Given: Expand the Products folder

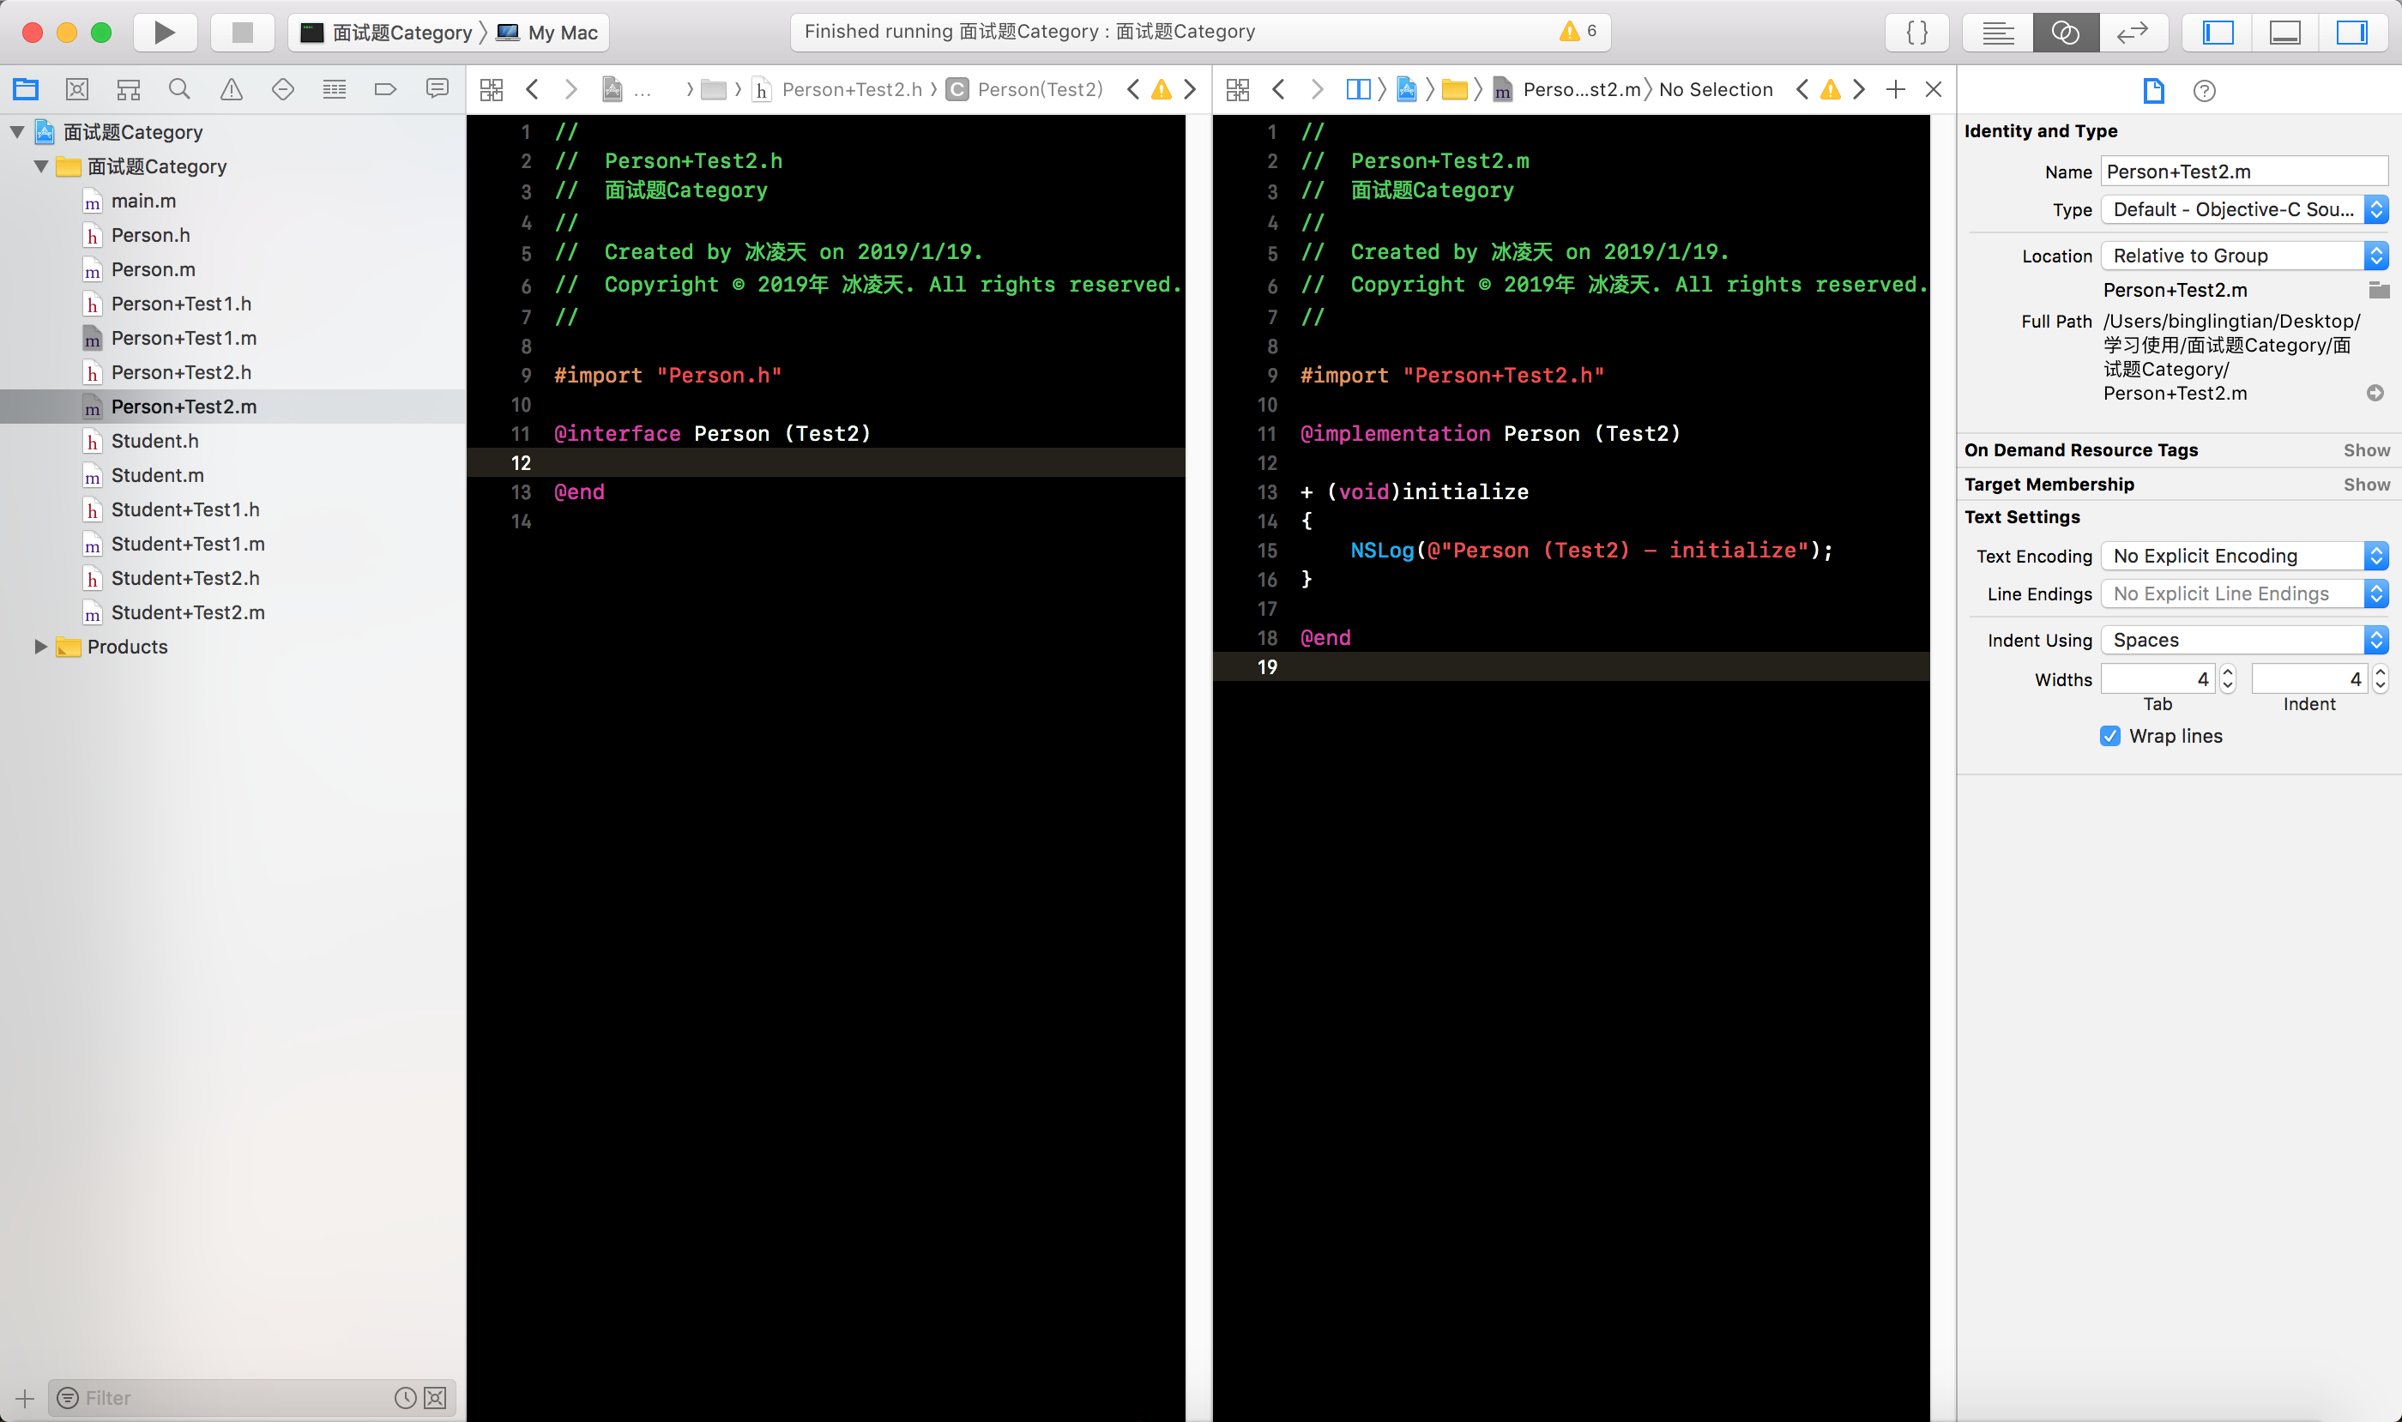Looking at the screenshot, I should click(41, 647).
